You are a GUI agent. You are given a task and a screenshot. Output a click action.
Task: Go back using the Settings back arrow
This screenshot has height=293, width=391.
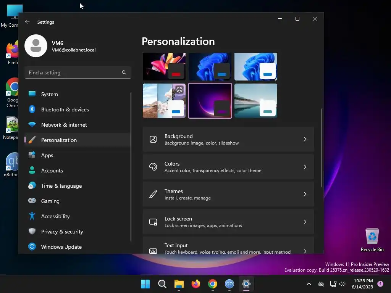(x=27, y=22)
